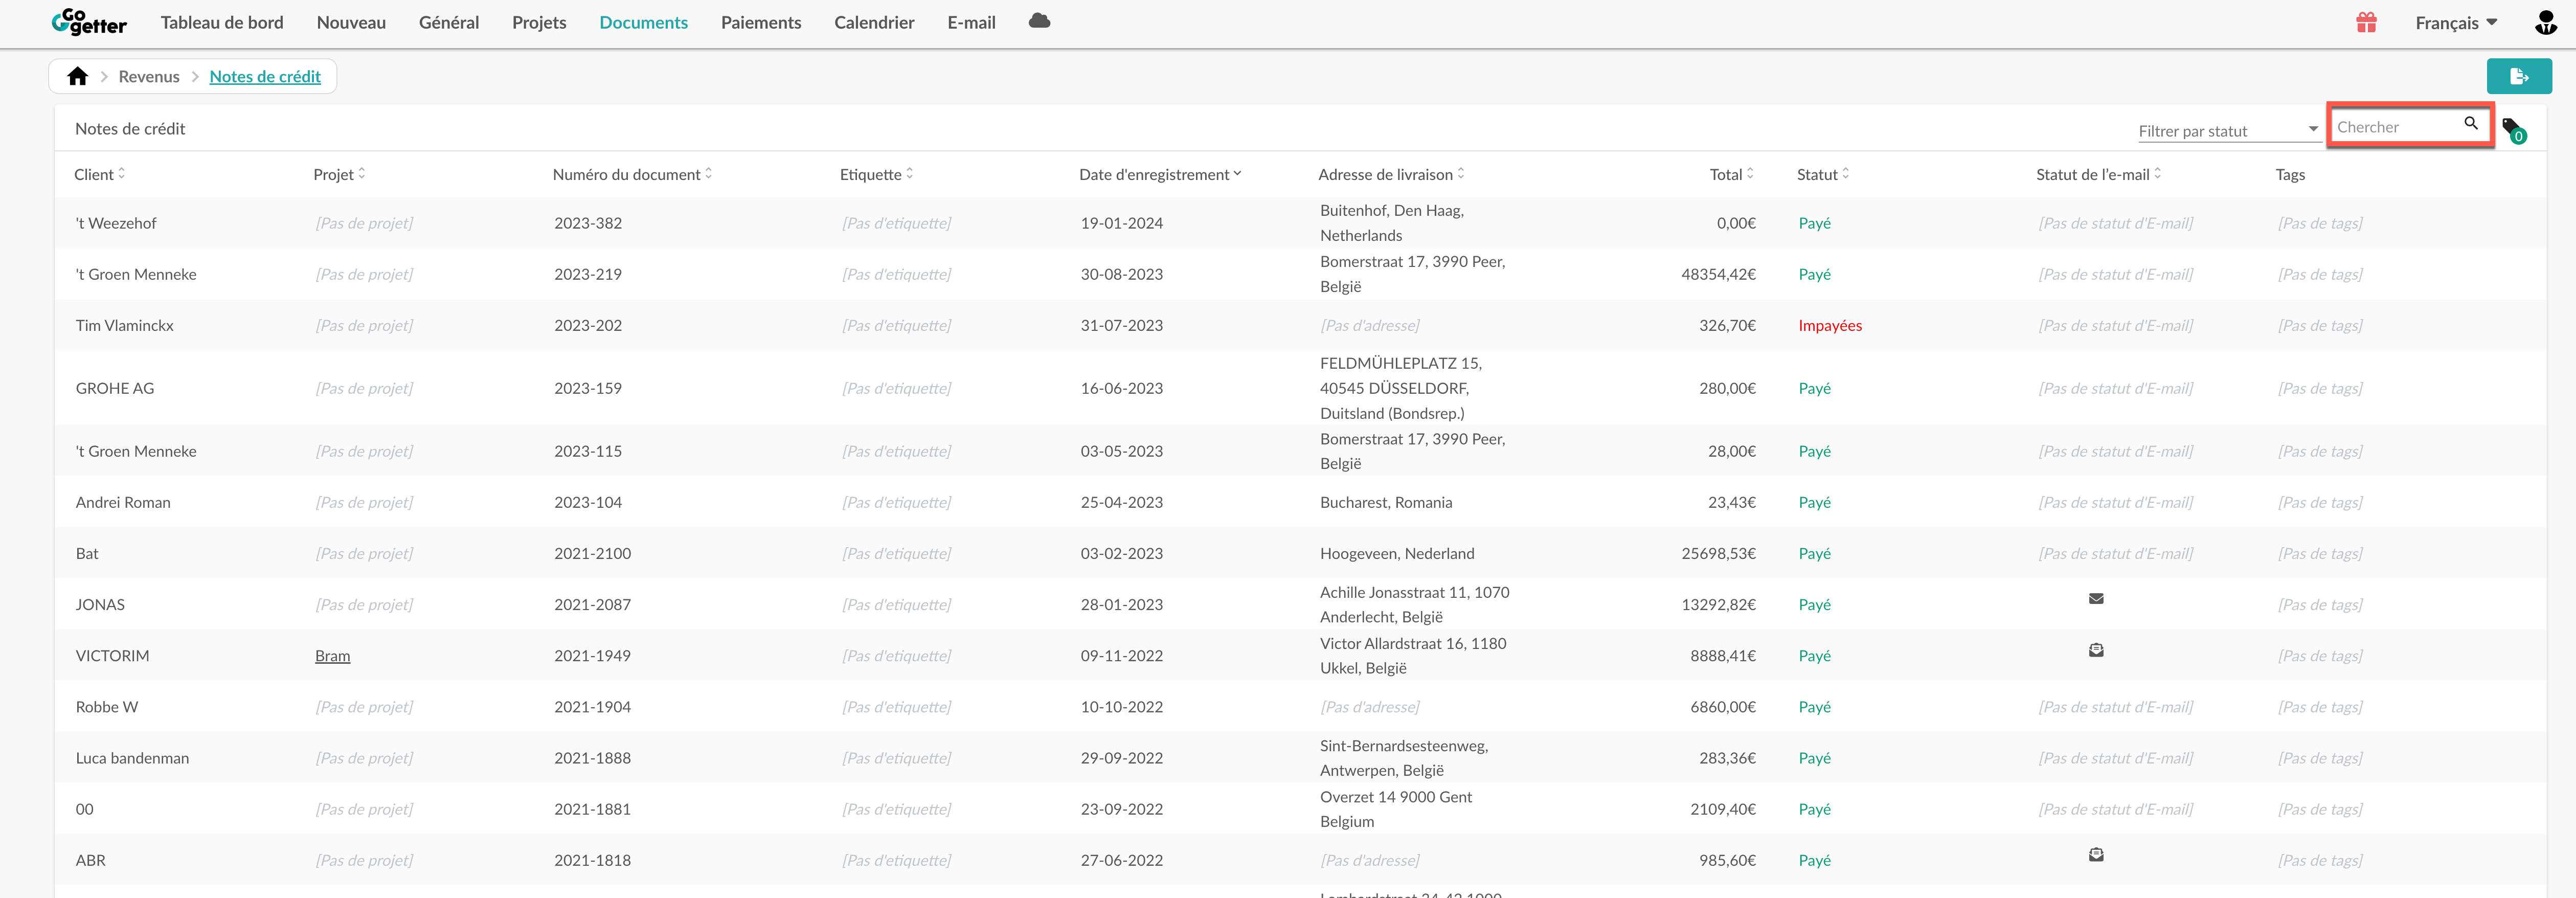Click the Tags column header
The height and width of the screenshot is (898, 2576).
coord(2290,174)
